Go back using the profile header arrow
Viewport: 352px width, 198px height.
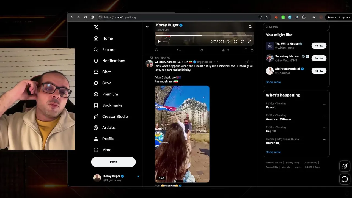(x=147, y=27)
